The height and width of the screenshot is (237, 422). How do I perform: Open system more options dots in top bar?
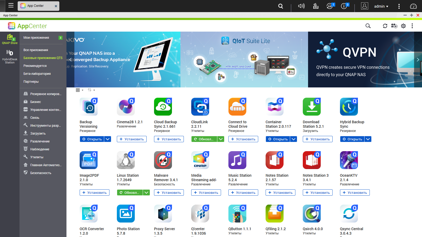coord(399,6)
